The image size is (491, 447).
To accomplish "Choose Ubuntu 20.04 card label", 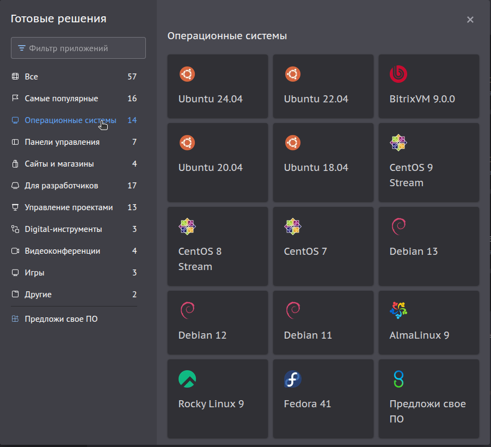I will click(211, 168).
